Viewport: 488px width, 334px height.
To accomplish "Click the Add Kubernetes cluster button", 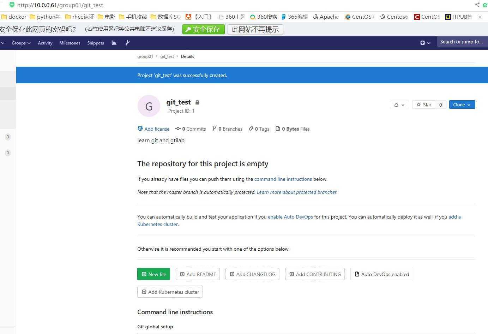I will (x=170, y=292).
